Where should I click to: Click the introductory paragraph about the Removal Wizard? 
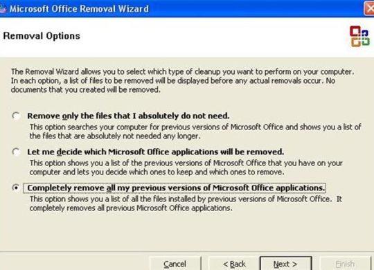182,80
